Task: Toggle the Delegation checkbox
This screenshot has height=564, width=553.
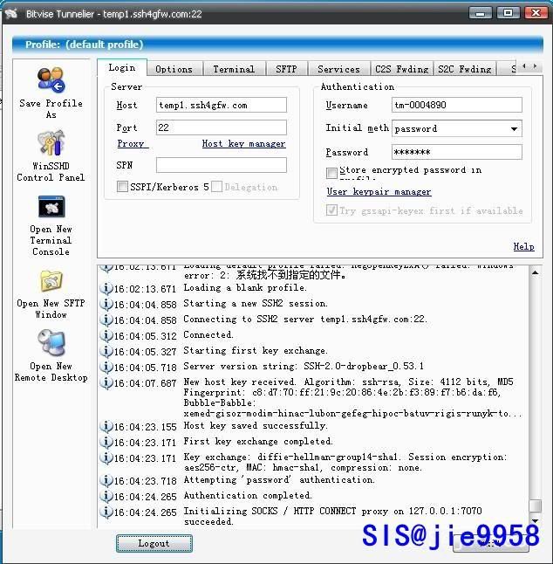Action: 216,187
